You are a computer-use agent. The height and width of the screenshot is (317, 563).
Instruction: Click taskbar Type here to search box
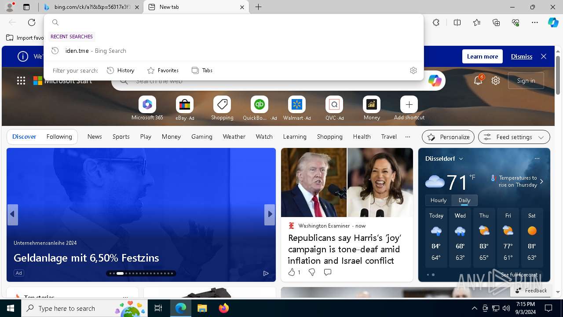[85, 308]
